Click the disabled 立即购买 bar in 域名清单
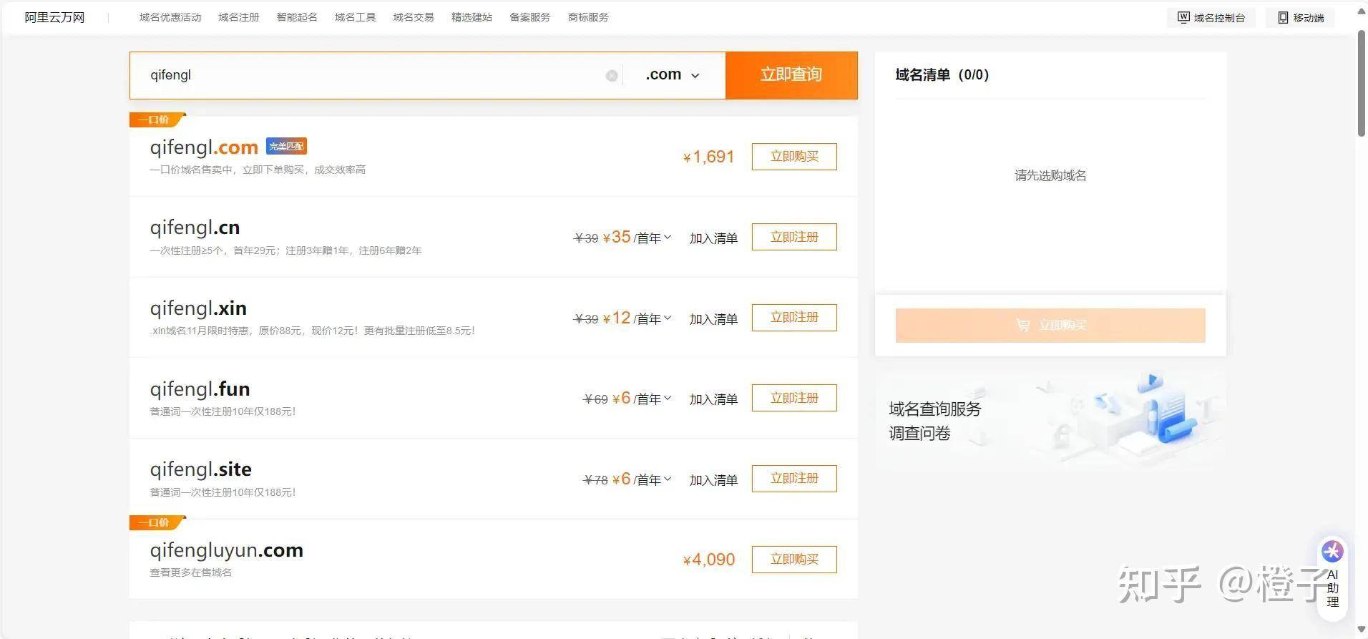Screen dimensions: 1368x639 [1050, 326]
